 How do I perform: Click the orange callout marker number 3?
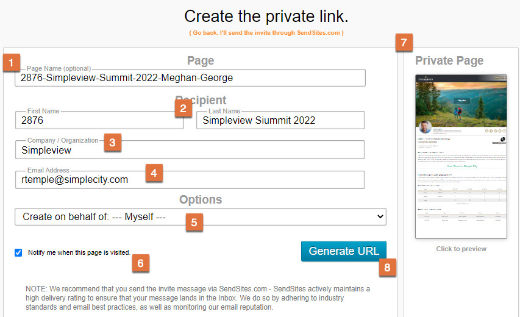112,143
